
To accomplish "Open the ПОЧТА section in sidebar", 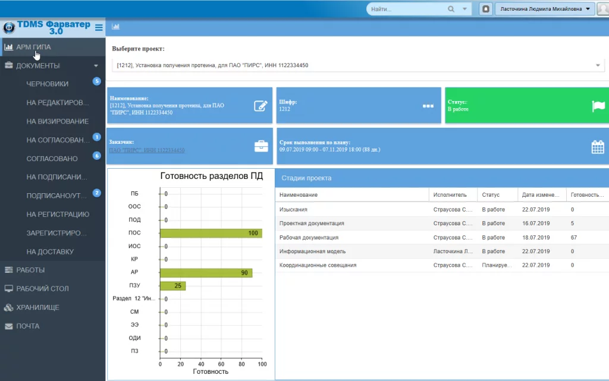I will coord(28,326).
